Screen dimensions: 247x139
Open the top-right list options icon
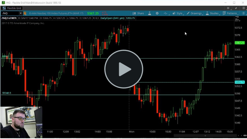click(244, 8)
